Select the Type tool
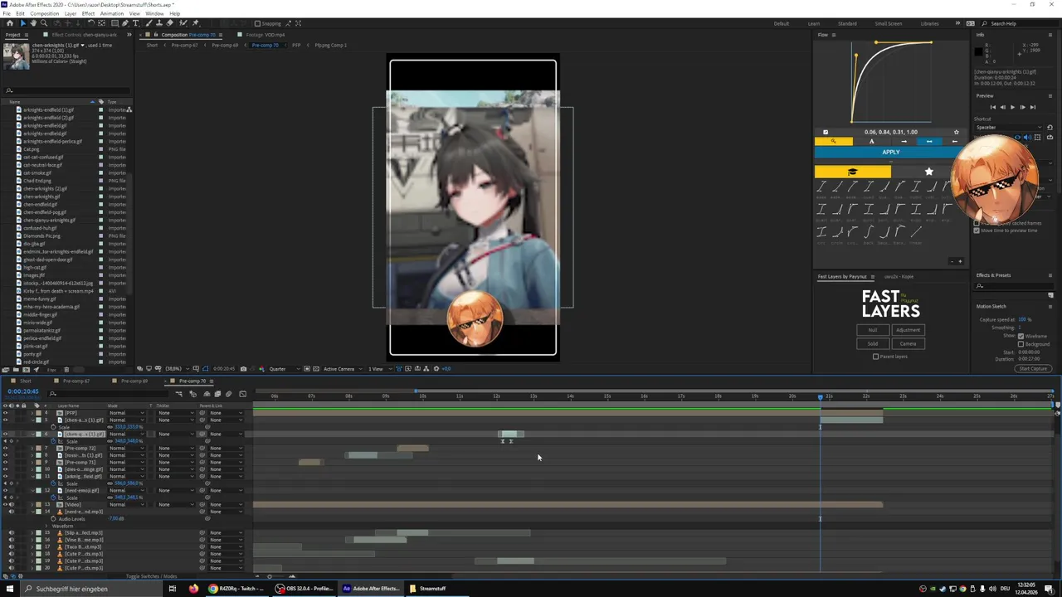 coord(136,23)
